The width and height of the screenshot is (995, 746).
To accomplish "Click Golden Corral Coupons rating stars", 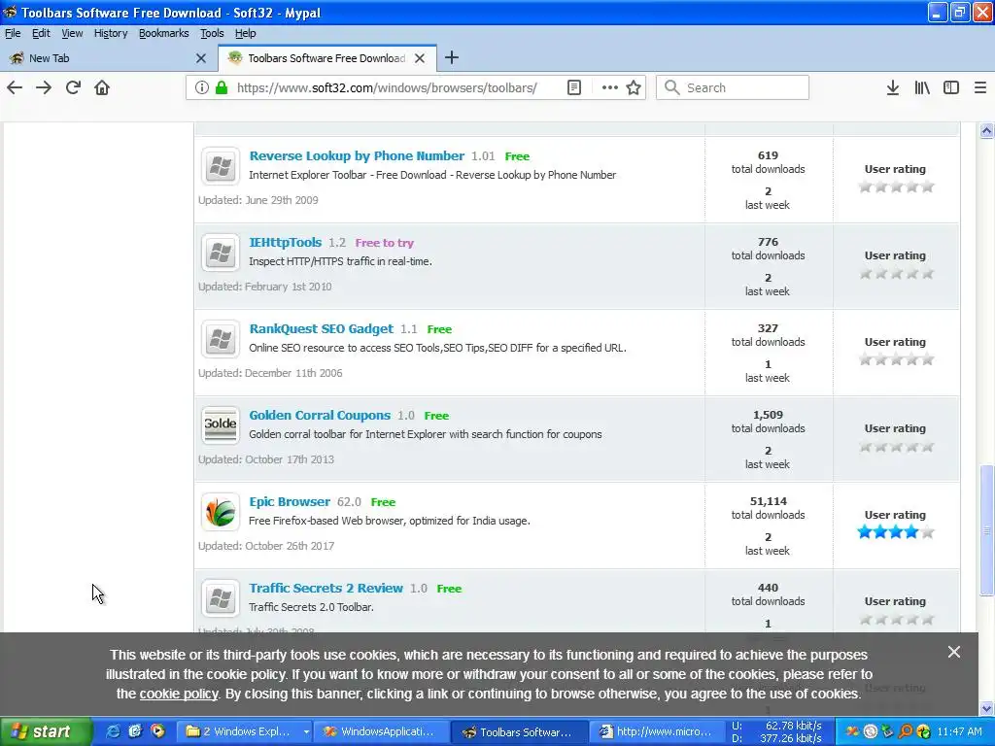I will click(895, 447).
